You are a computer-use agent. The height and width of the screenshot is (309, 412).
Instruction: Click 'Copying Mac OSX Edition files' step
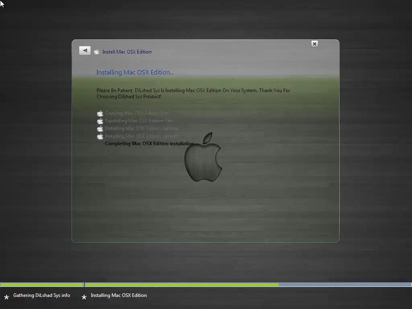click(x=137, y=113)
